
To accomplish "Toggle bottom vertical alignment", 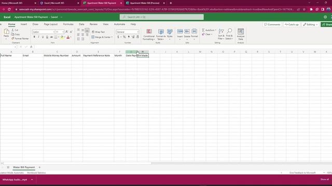I will pyautogui.click(x=87, y=30).
